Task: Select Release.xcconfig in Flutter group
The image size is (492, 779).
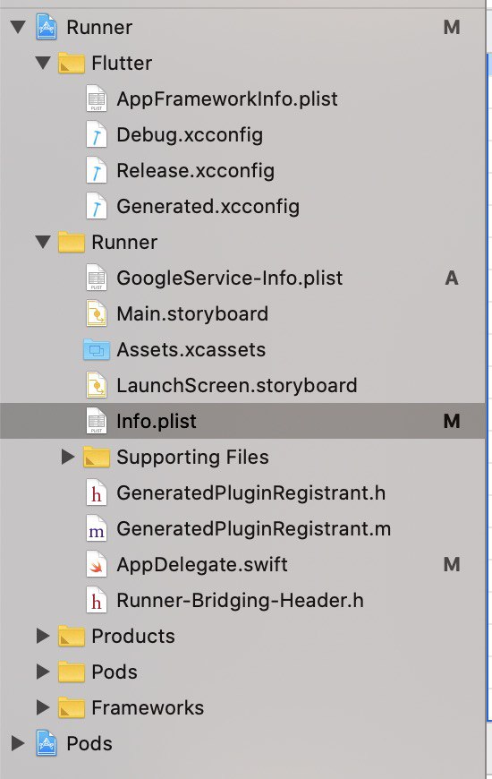Action: tap(196, 171)
